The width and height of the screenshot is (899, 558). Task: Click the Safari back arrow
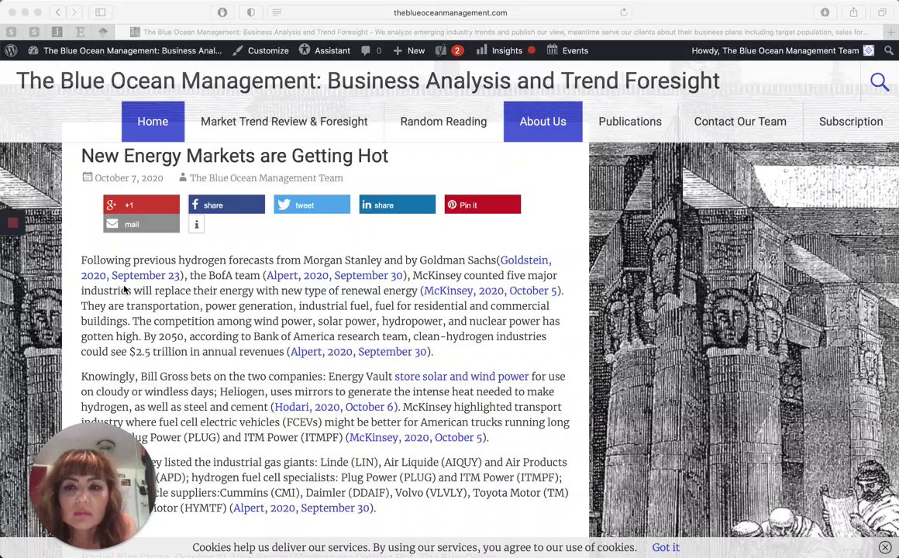tap(58, 12)
